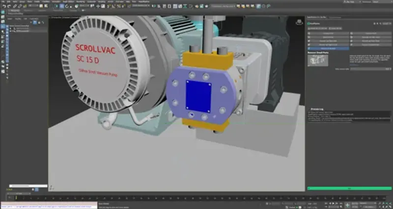Open the selection filter dropdown in main toolbar
The image size is (393, 209).
point(33,6)
